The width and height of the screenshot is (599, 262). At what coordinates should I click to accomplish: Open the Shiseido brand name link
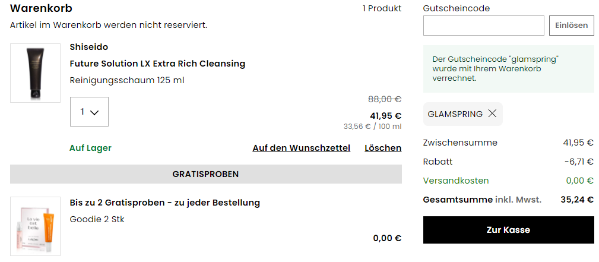click(x=89, y=47)
